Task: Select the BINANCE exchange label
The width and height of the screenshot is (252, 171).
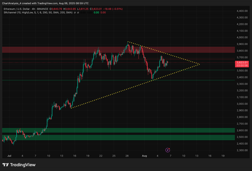Action: pos(43,9)
